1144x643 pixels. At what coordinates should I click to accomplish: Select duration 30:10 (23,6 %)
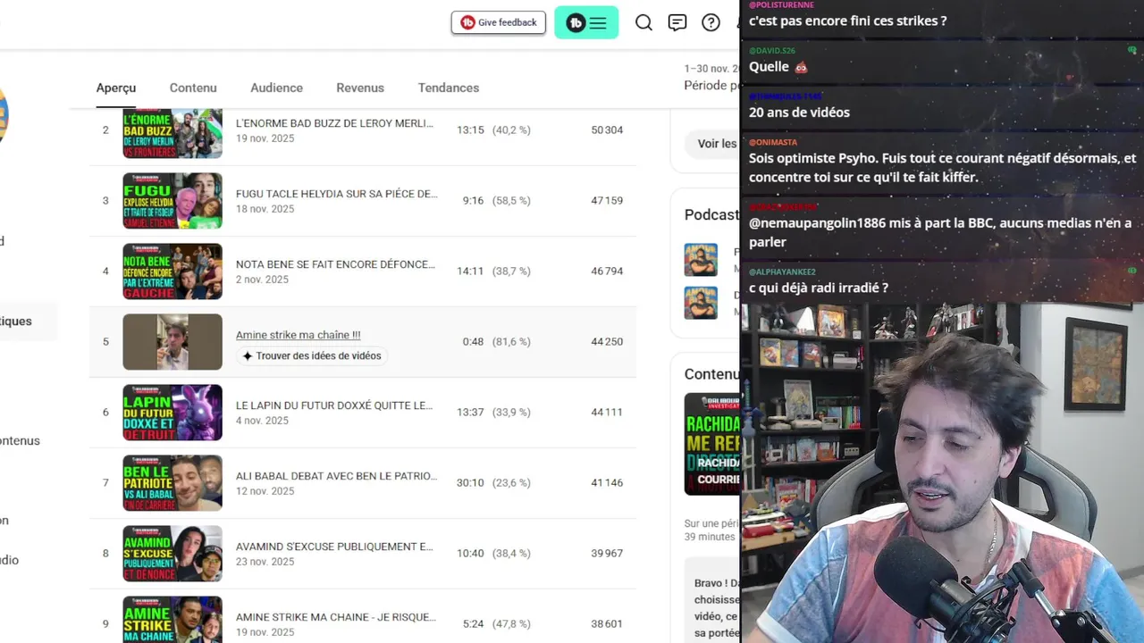(x=493, y=483)
